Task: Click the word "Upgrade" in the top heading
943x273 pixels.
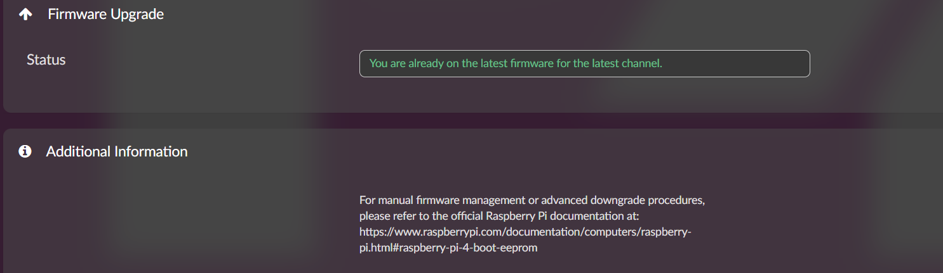Action: (x=137, y=14)
